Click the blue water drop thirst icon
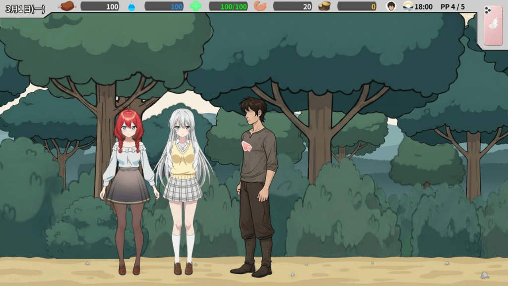 click(131, 6)
